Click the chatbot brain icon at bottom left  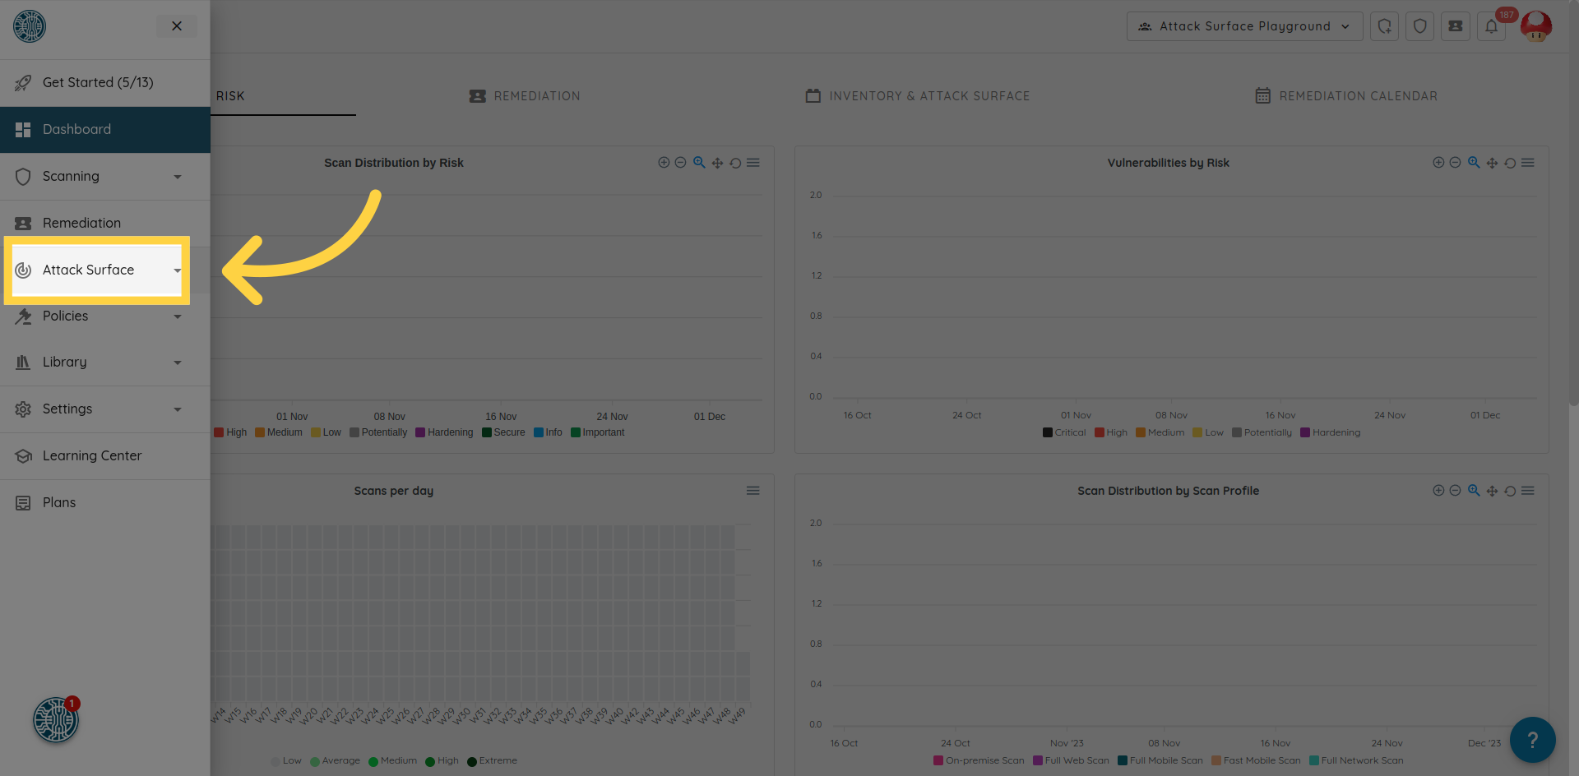point(56,720)
